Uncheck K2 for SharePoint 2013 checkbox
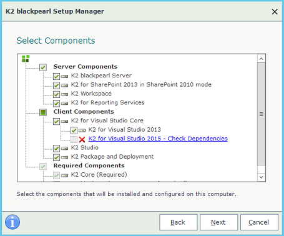The height and width of the screenshot is (236, 284). point(56,86)
